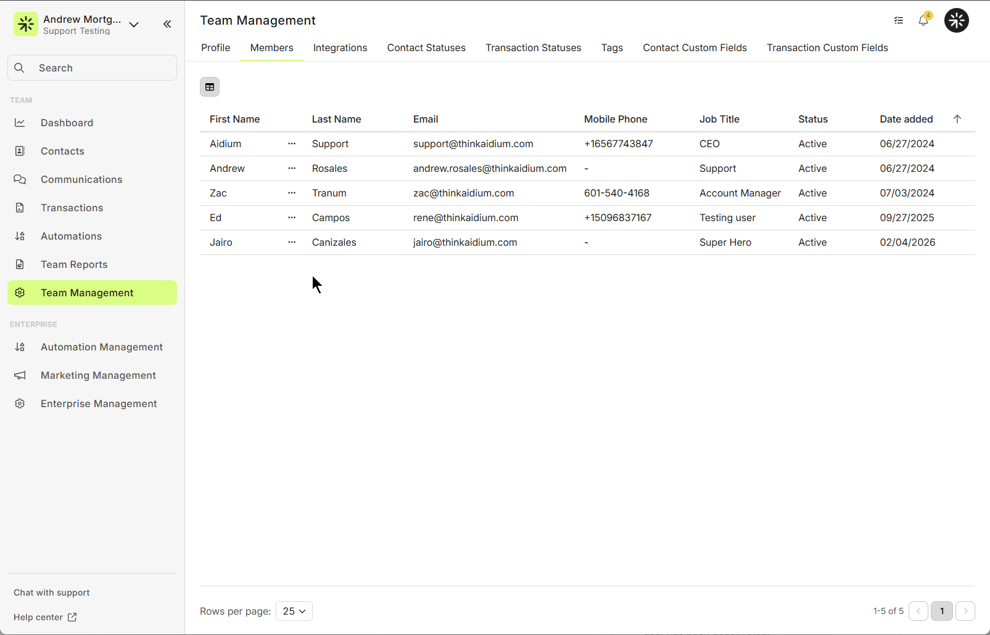Click the user avatar in top right
Viewport: 990px width, 635px height.
click(956, 20)
